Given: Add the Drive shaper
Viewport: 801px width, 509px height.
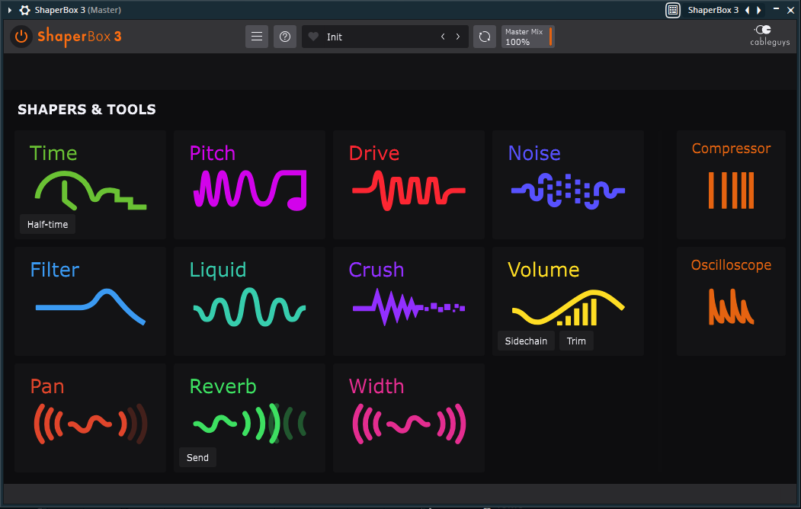Looking at the screenshot, I should 409,184.
